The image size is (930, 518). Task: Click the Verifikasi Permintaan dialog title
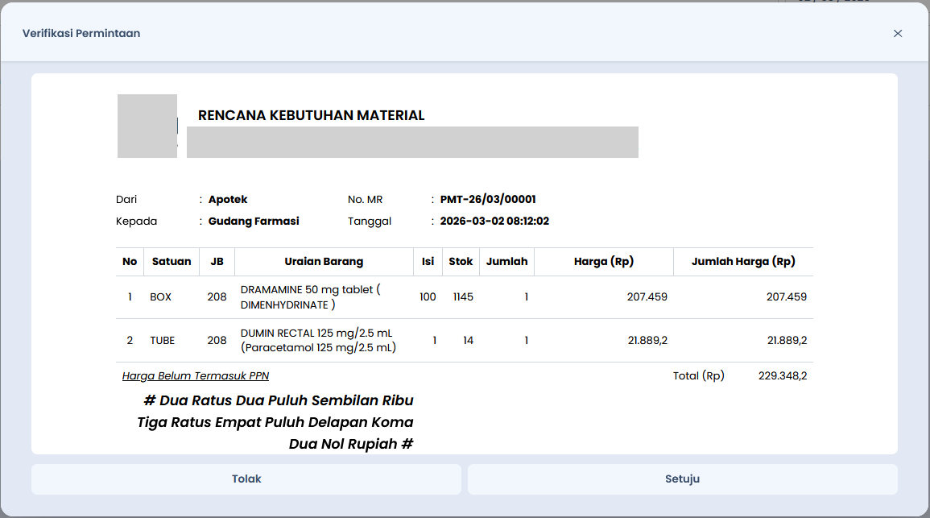coord(81,34)
